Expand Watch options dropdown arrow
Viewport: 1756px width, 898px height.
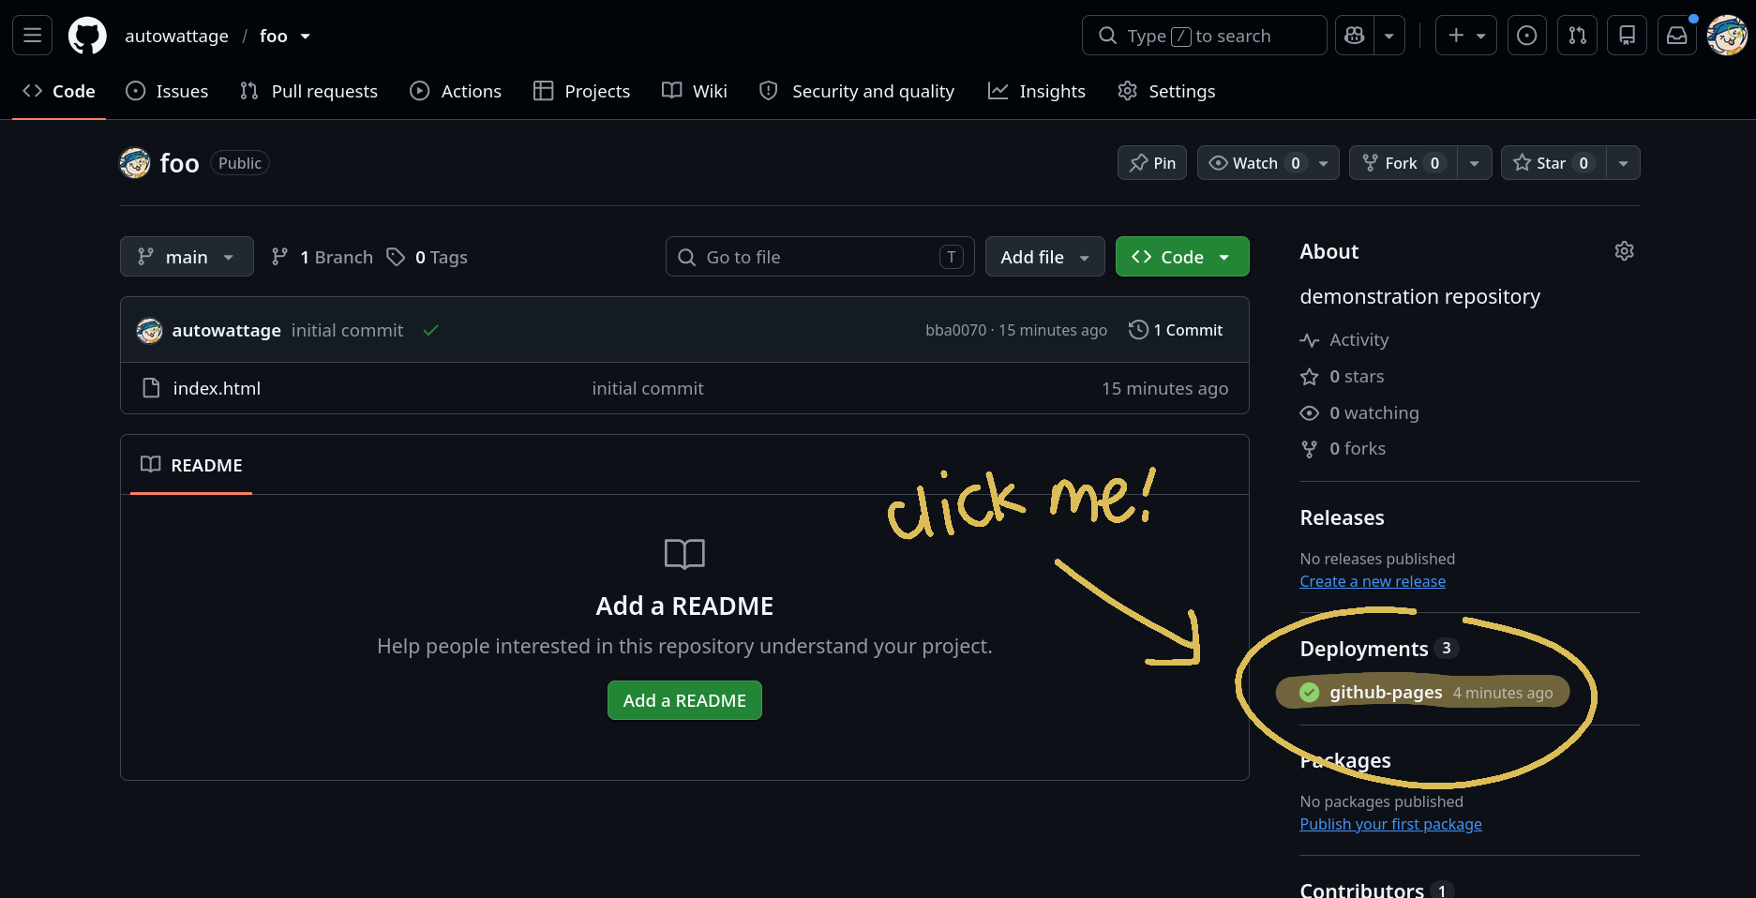click(1324, 163)
